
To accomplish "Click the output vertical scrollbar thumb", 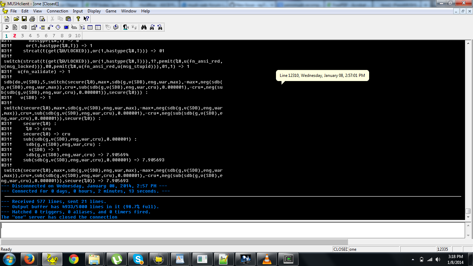I will (x=468, y=211).
